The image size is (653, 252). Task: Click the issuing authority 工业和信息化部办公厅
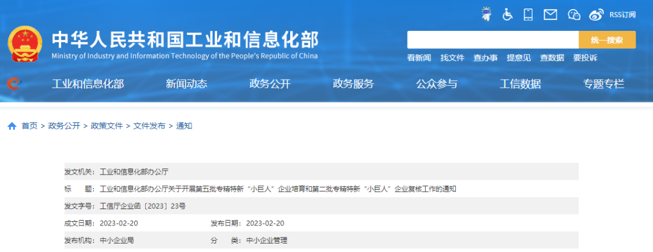[x=134, y=172]
